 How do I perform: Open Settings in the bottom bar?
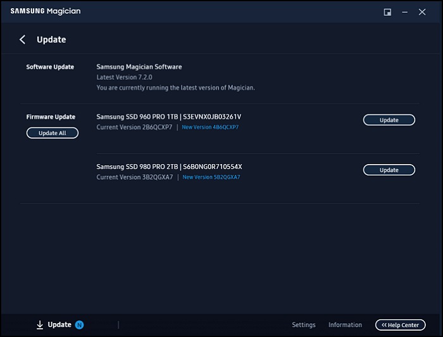(x=303, y=325)
